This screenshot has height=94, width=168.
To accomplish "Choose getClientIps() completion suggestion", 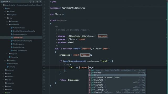I will tap(117, 90).
